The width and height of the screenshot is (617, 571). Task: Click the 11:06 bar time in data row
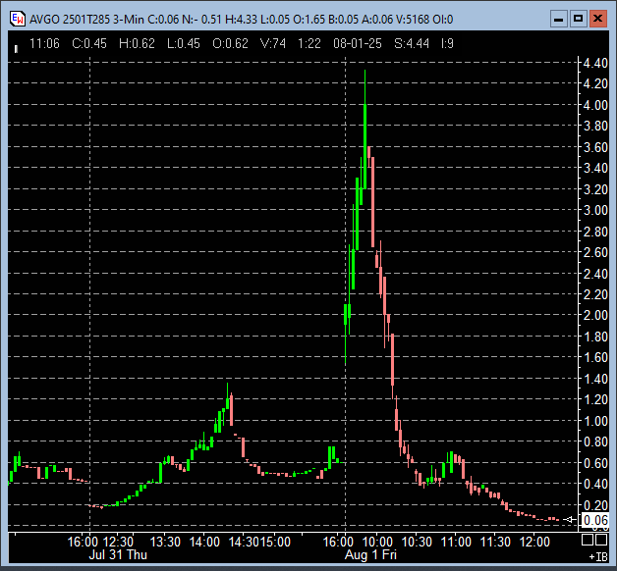point(44,43)
